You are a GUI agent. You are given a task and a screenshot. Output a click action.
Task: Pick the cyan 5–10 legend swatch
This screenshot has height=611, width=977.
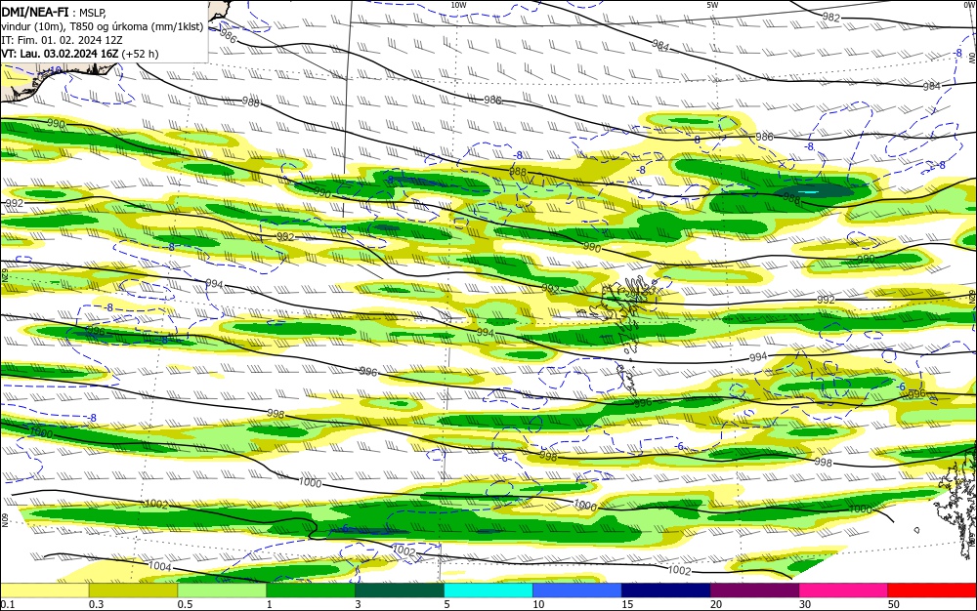(x=488, y=591)
